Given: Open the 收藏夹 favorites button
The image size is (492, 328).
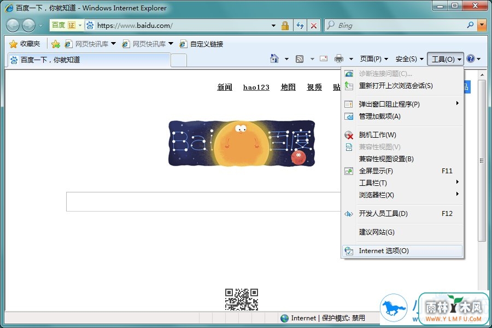Looking at the screenshot, I should pos(25,44).
